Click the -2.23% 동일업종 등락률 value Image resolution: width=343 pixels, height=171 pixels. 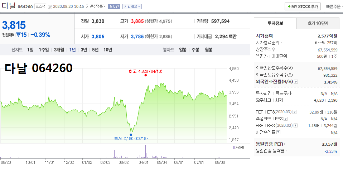point(331,151)
